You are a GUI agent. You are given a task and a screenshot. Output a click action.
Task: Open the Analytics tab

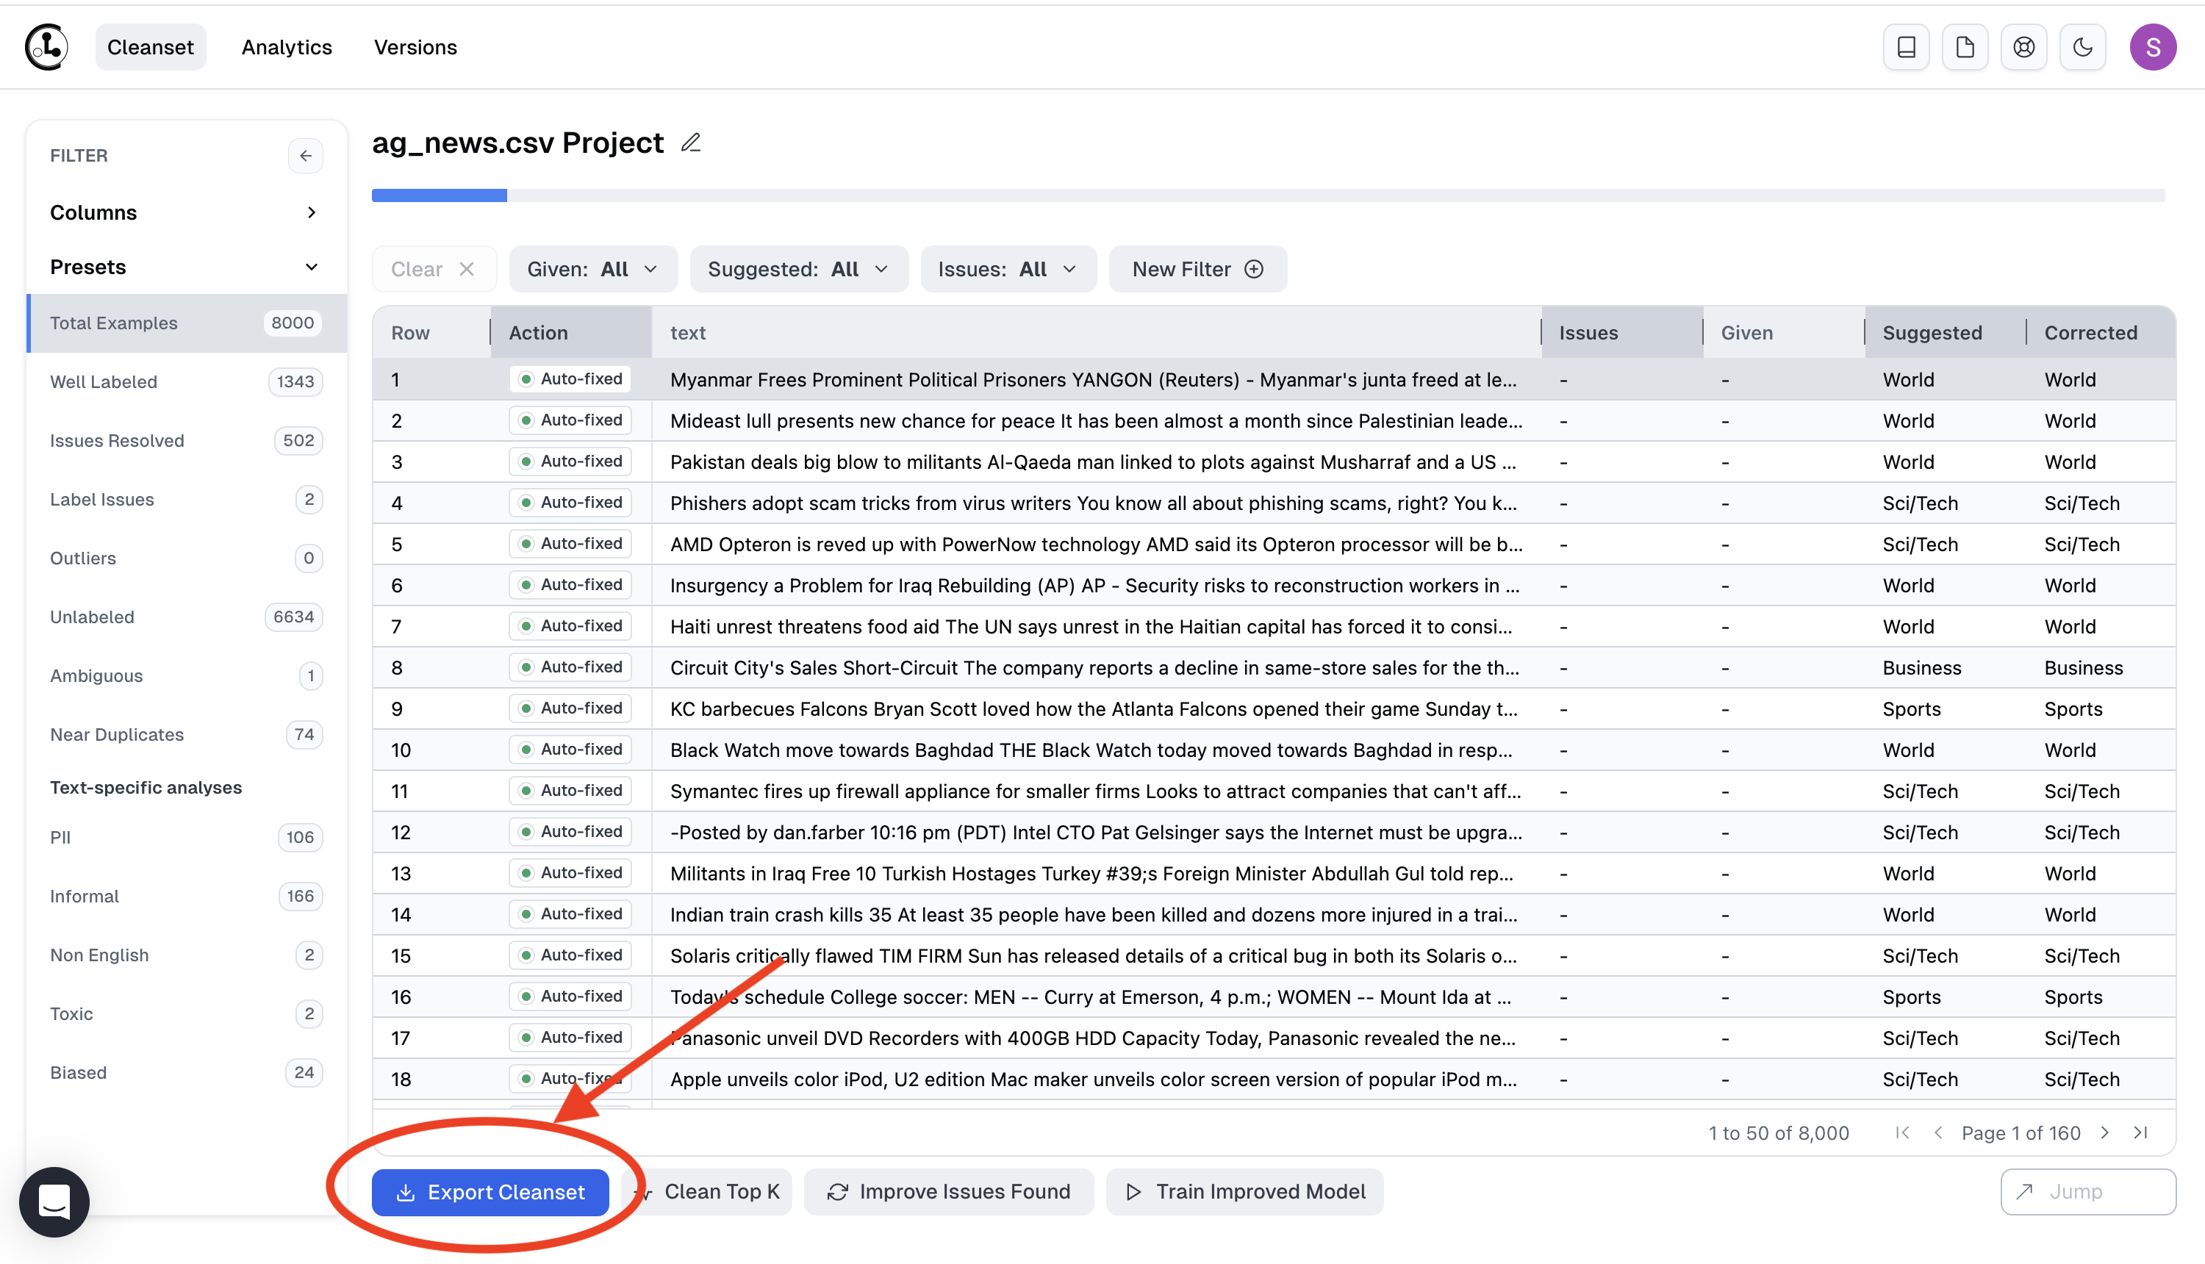click(286, 46)
